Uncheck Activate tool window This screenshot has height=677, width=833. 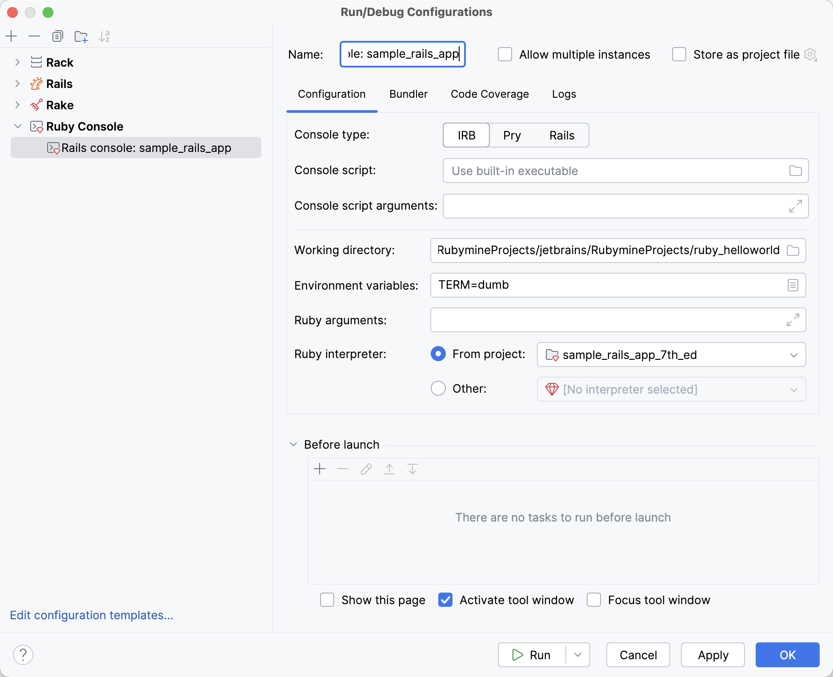[x=445, y=600]
